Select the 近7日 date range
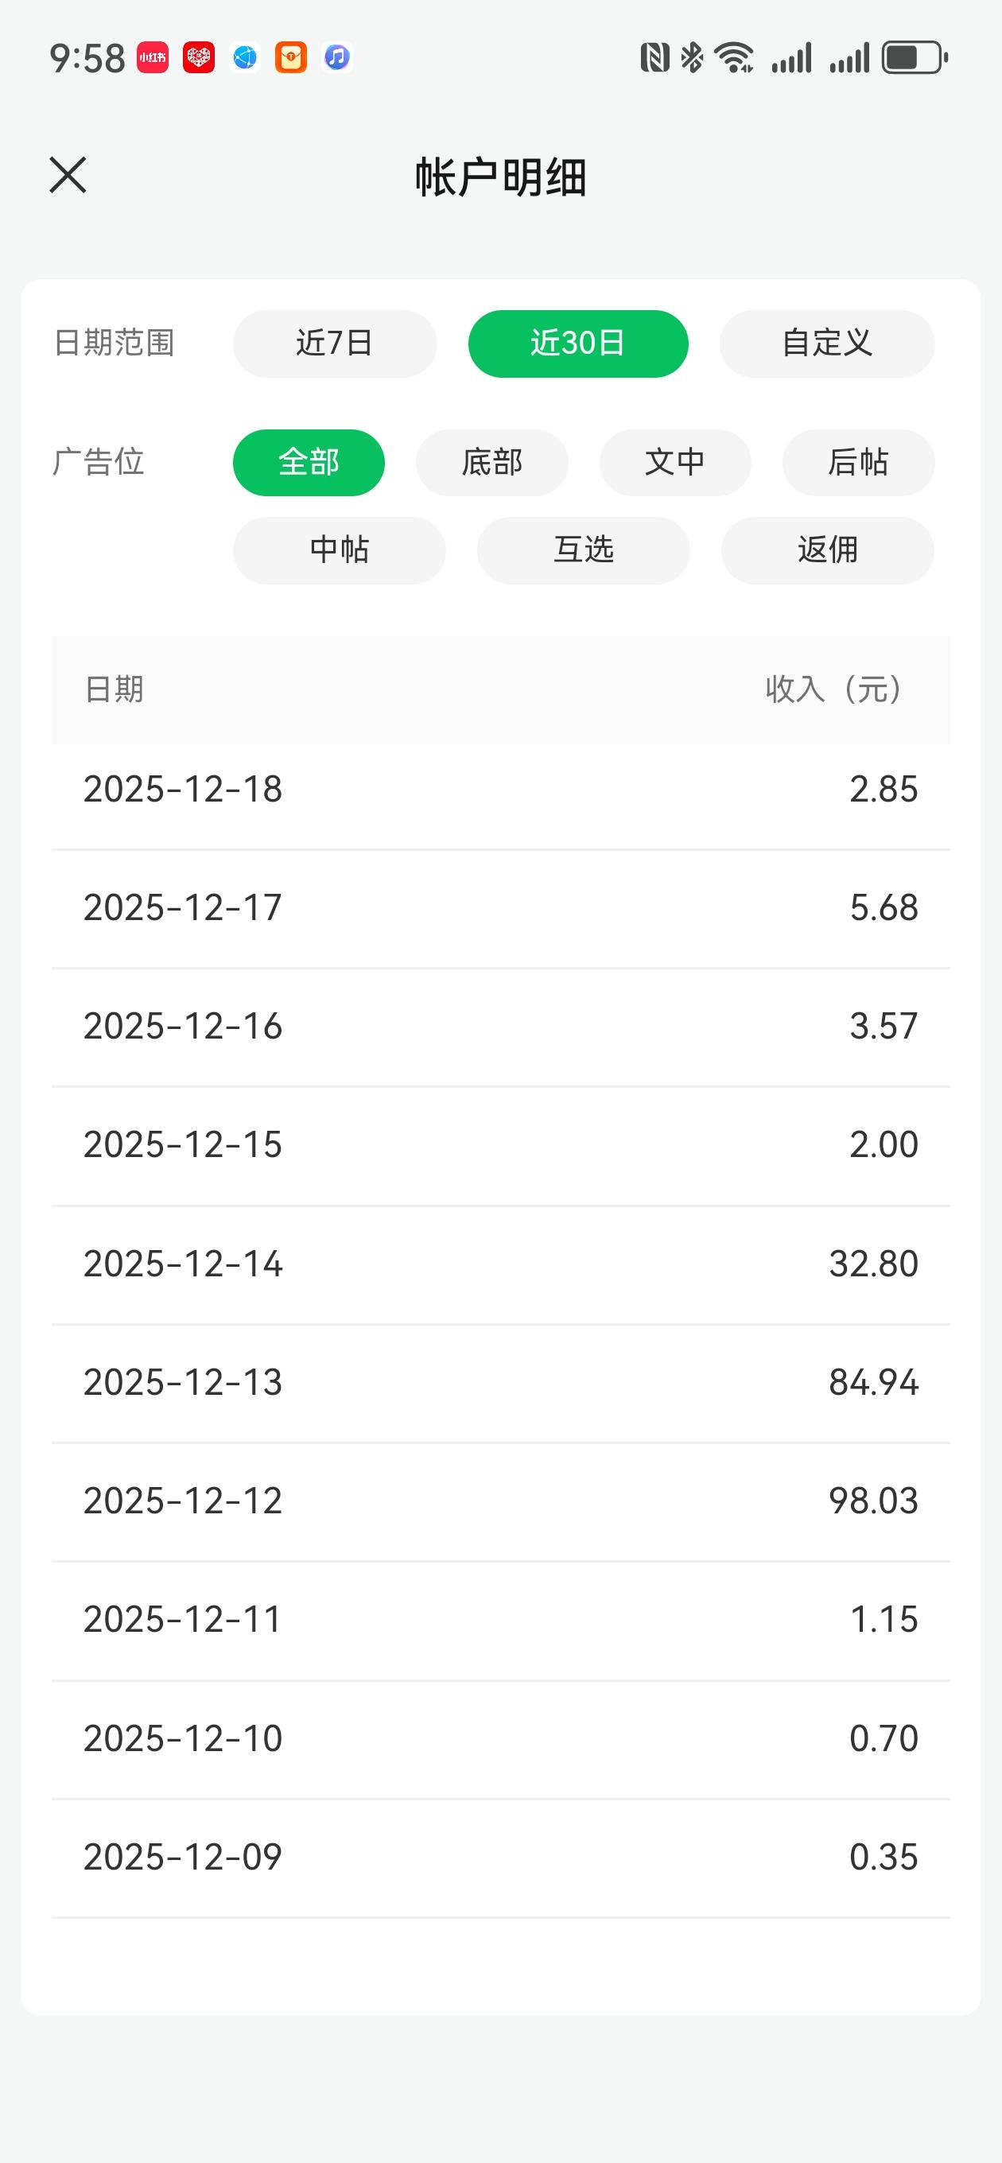Image resolution: width=1002 pixels, height=2163 pixels. pyautogui.click(x=335, y=344)
